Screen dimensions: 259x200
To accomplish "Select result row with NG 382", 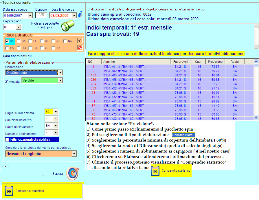I will coord(170,88).
